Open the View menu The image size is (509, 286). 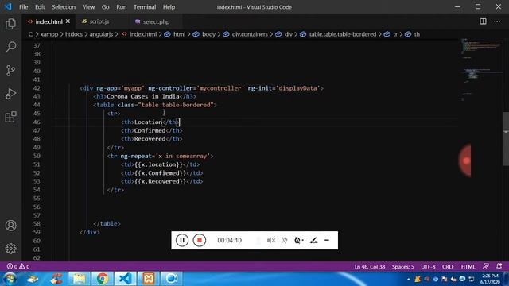(x=88, y=7)
